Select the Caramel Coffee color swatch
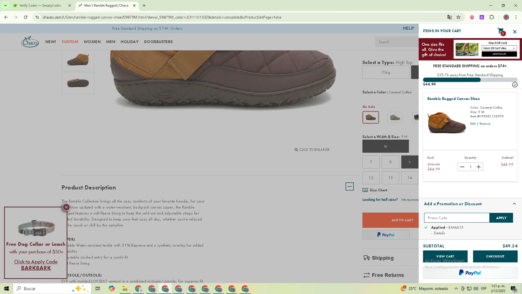522x294 pixels. point(371,117)
